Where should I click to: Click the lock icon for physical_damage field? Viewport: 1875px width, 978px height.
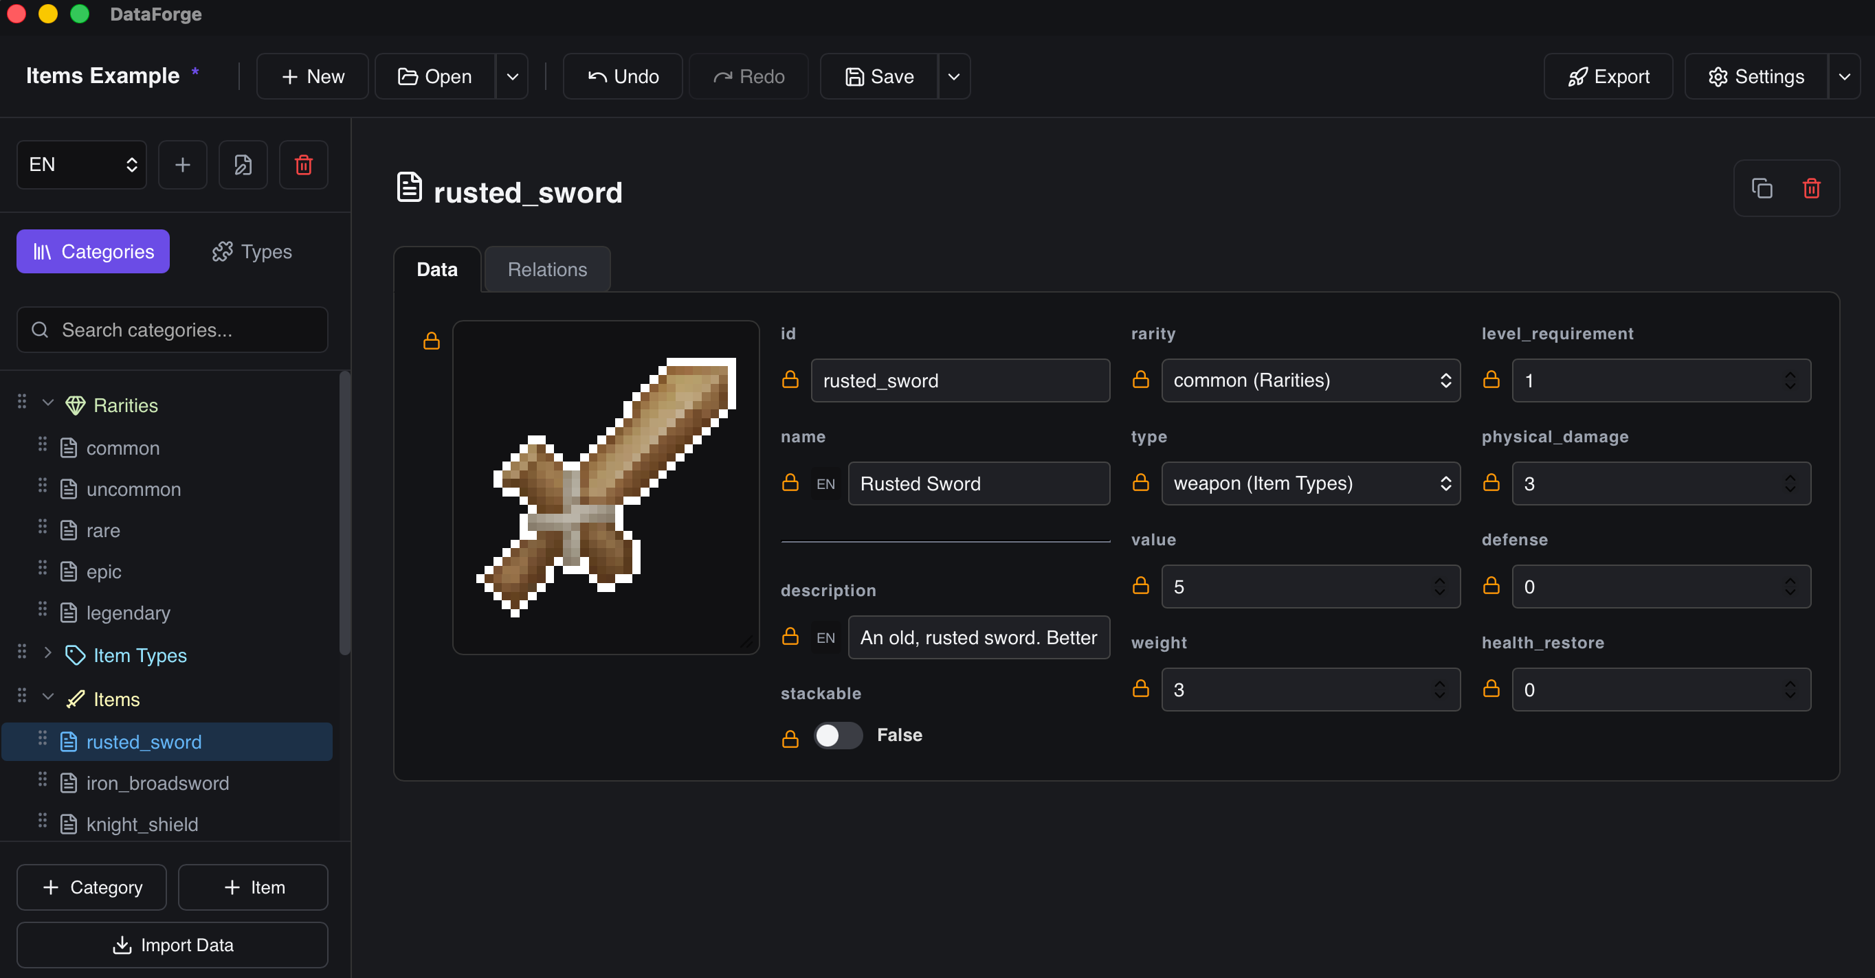pos(1491,483)
